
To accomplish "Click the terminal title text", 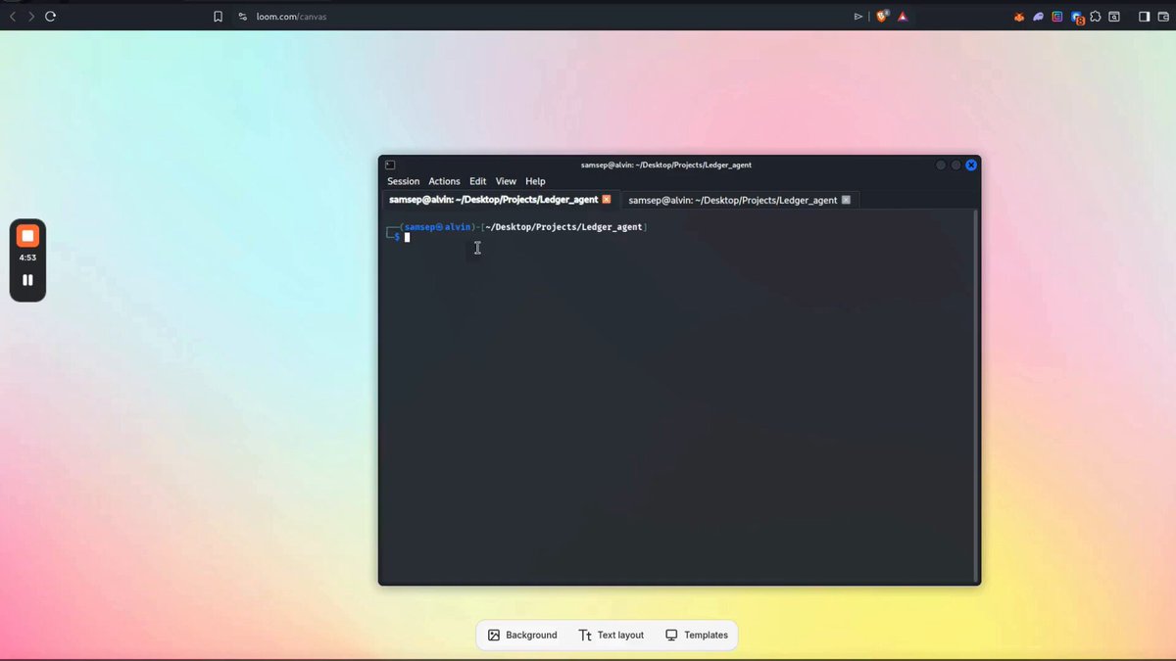I will 666,165.
